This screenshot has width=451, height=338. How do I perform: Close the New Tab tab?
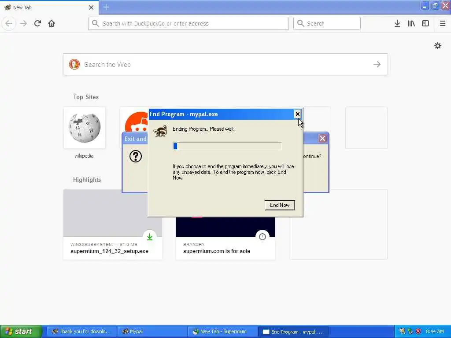[91, 7]
